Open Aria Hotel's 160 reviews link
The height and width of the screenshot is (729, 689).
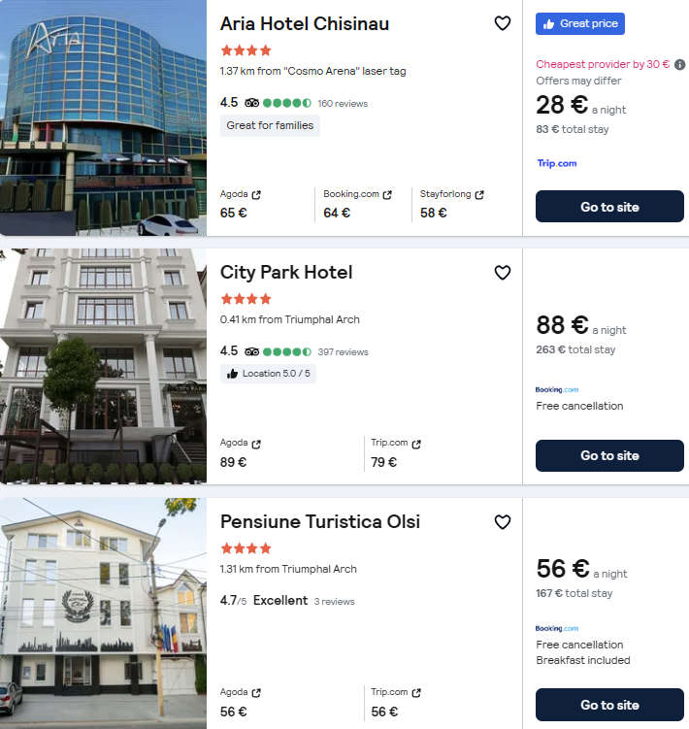(343, 103)
